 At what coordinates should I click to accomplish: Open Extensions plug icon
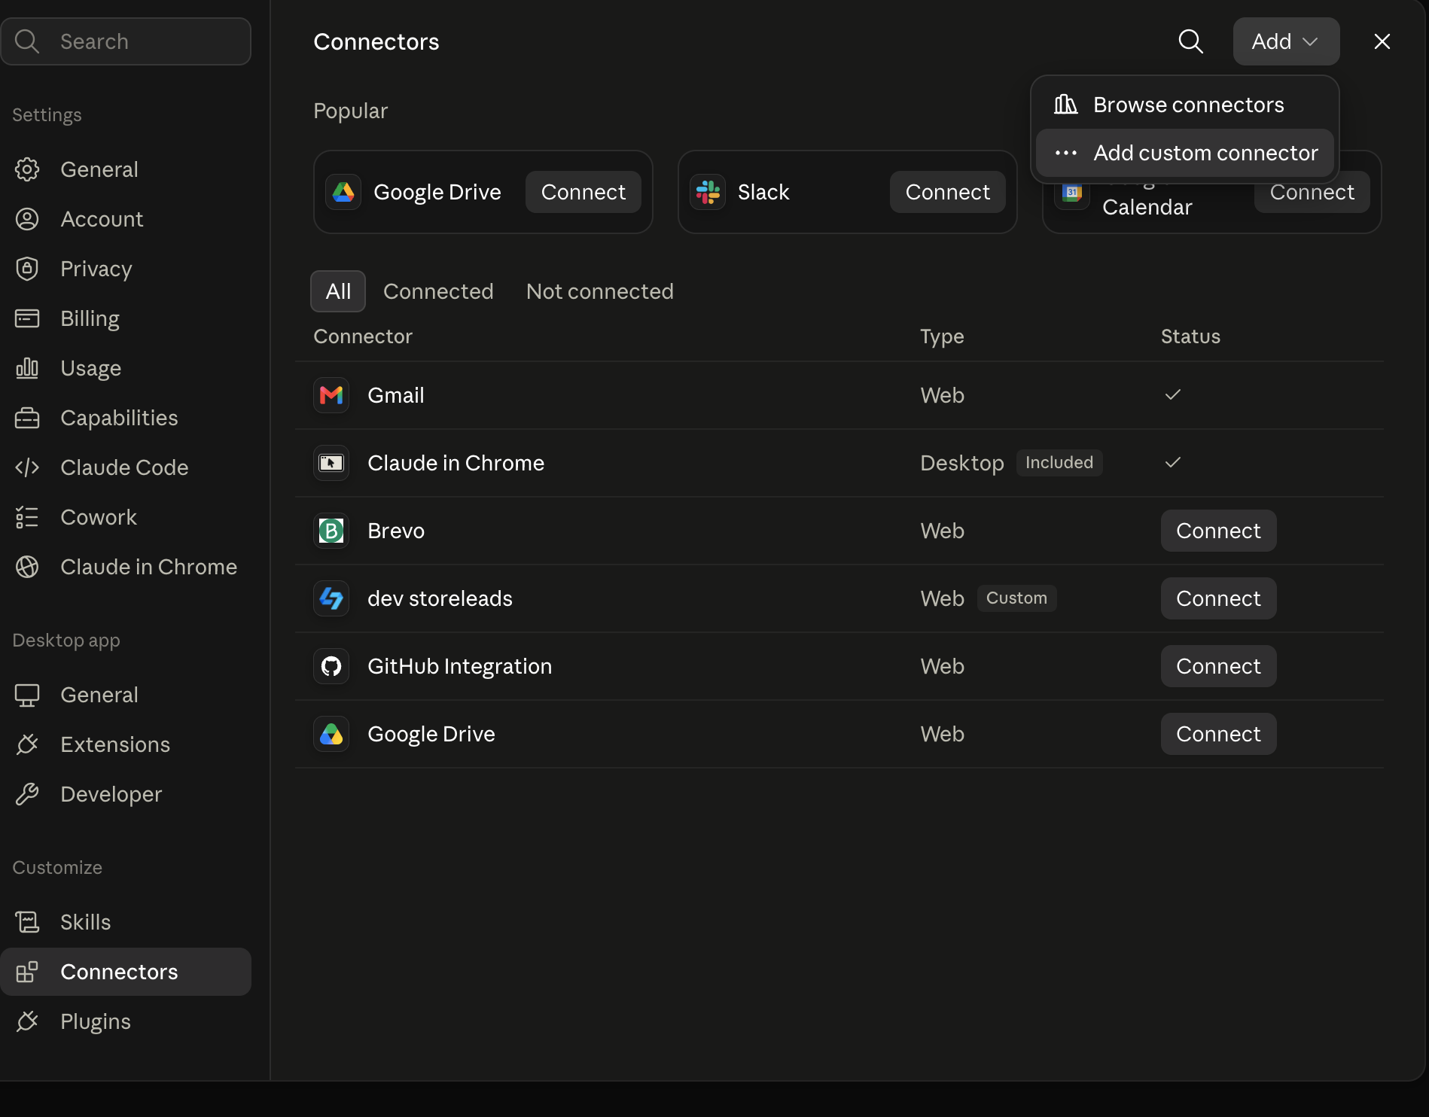tap(27, 744)
